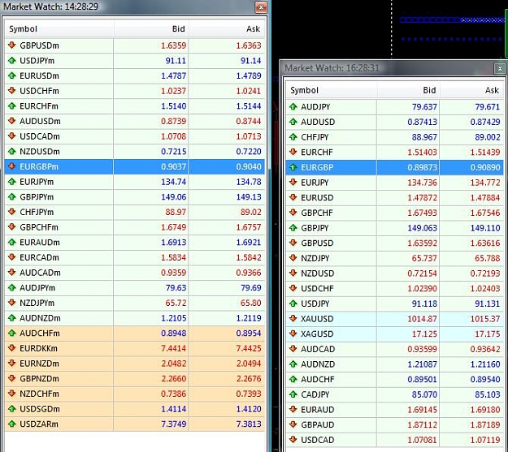Click the down arrow icon beside AUDUSDm
The width and height of the screenshot is (508, 452).
(x=12, y=121)
